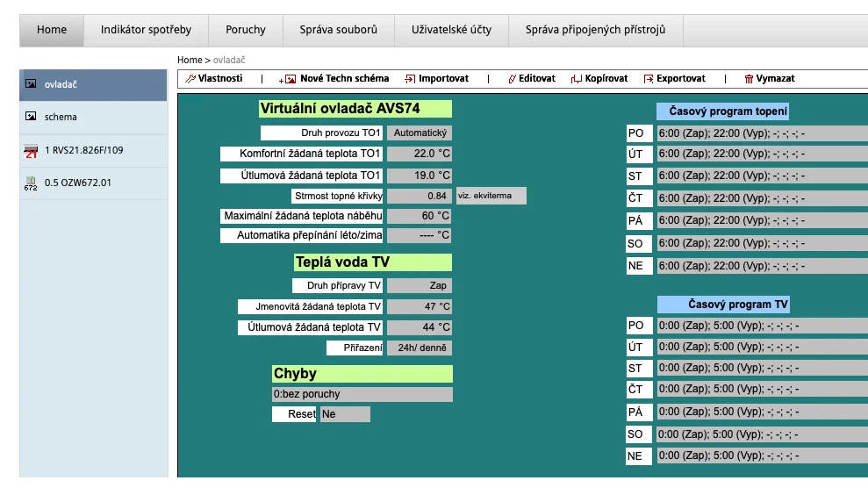Change Druh provozu TO1 Automatický value

coord(419,133)
